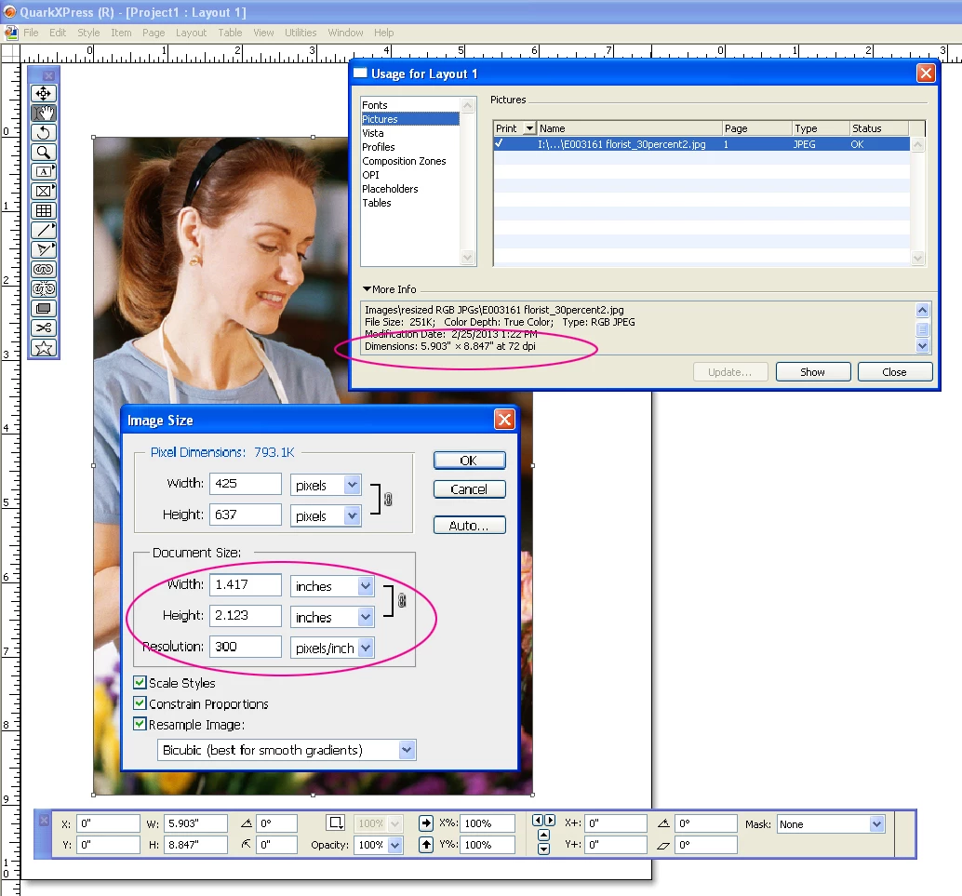Select the Linking chain tool
This screenshot has height=896, width=962.
tap(44, 270)
